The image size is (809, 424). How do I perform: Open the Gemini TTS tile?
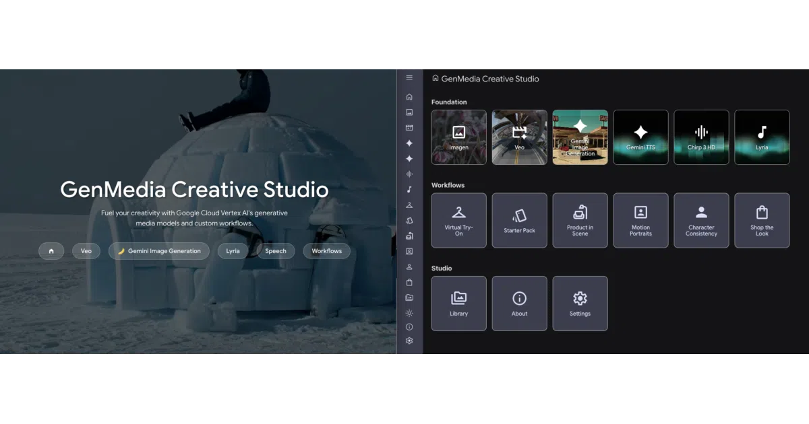tap(641, 137)
